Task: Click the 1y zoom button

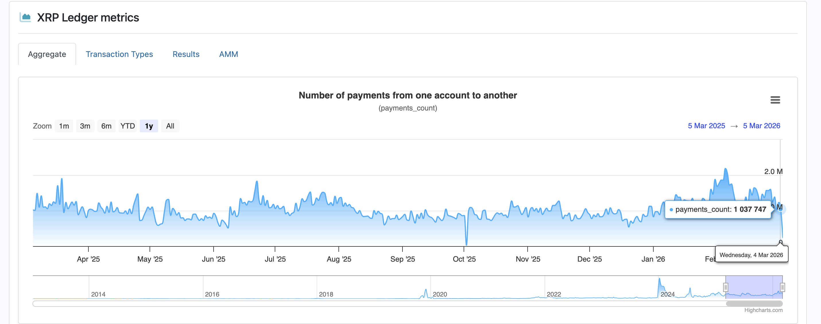Action: [x=149, y=126]
